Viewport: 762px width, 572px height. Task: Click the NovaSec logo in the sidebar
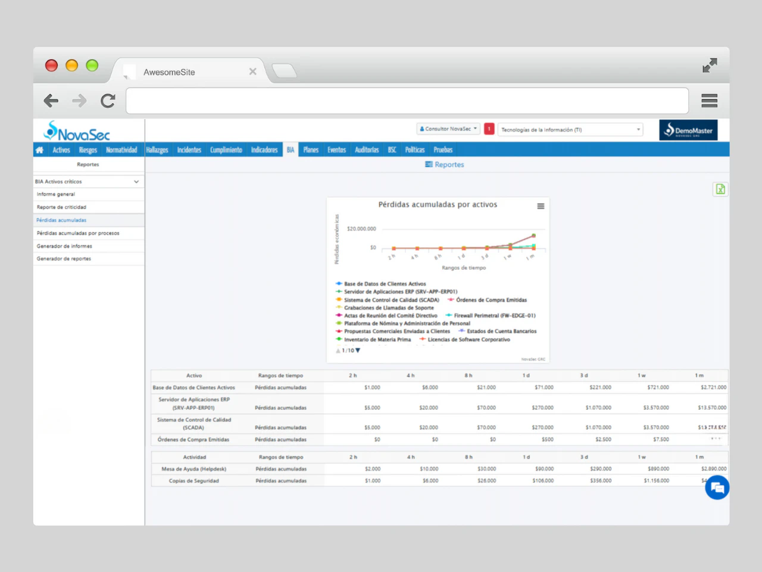[76, 132]
